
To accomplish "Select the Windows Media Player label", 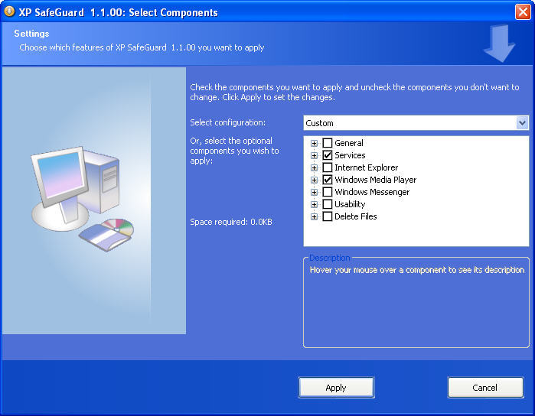I will click(x=375, y=180).
